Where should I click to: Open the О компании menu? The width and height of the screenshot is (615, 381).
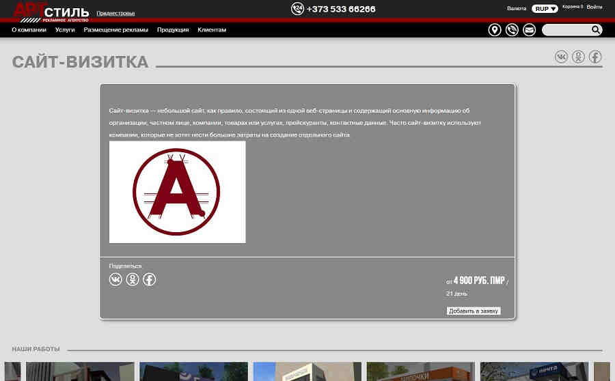click(x=29, y=30)
